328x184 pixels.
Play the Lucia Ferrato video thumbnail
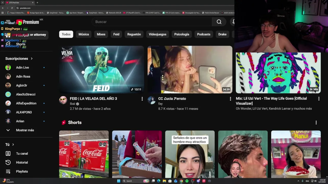(x=190, y=70)
